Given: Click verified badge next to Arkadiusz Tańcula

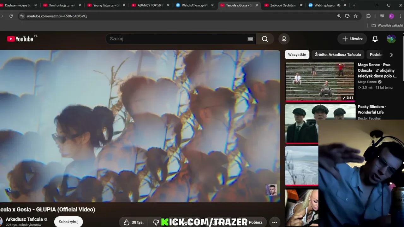Looking at the screenshot, I should coord(46,219).
